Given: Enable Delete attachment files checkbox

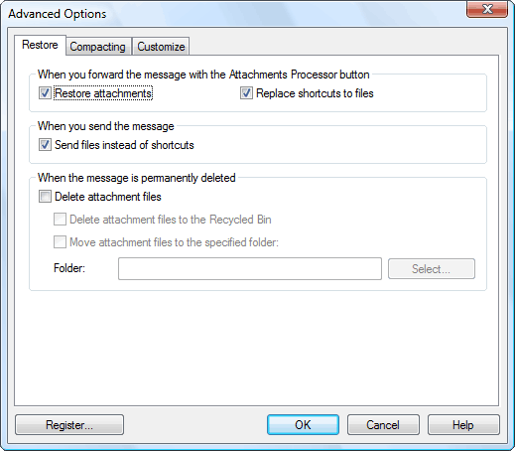Looking at the screenshot, I should click(45, 197).
